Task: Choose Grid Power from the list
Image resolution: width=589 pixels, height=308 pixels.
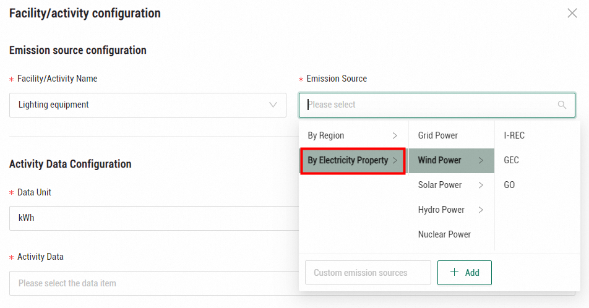Action: [438, 135]
